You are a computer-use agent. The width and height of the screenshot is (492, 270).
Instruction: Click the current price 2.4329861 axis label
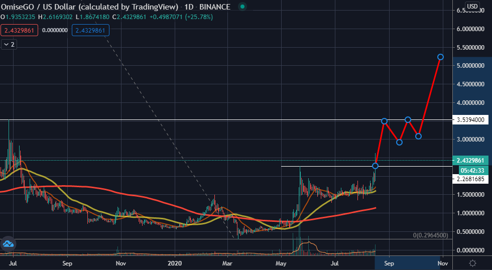470,161
